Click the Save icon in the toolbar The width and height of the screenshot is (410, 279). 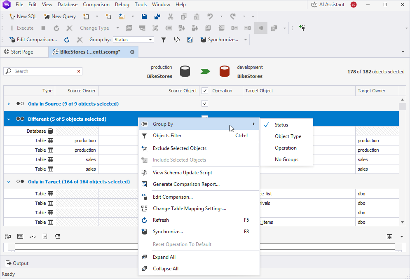(144, 16)
